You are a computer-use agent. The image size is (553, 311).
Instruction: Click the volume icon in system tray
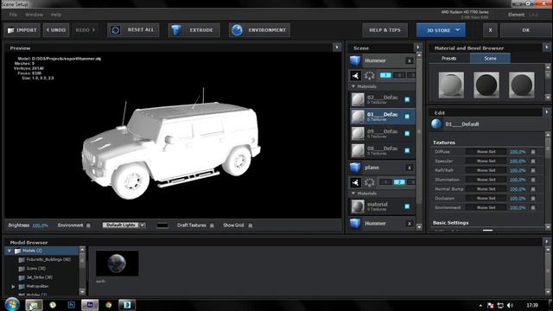click(x=510, y=305)
